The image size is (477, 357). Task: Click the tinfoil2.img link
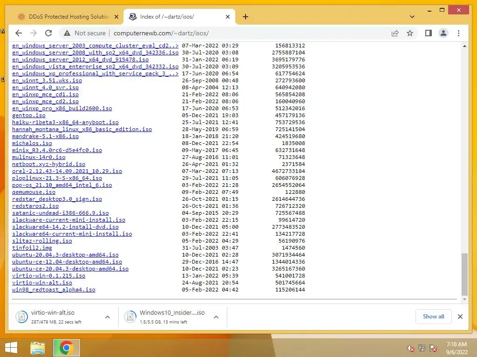tap(32, 248)
